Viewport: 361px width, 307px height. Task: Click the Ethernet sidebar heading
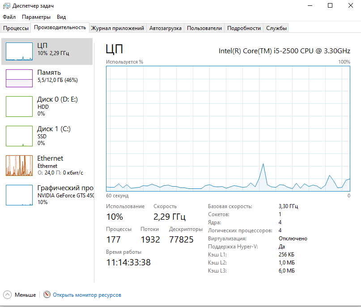click(x=50, y=158)
